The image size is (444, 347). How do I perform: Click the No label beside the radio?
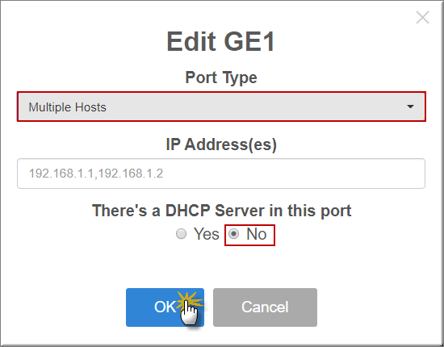click(257, 234)
